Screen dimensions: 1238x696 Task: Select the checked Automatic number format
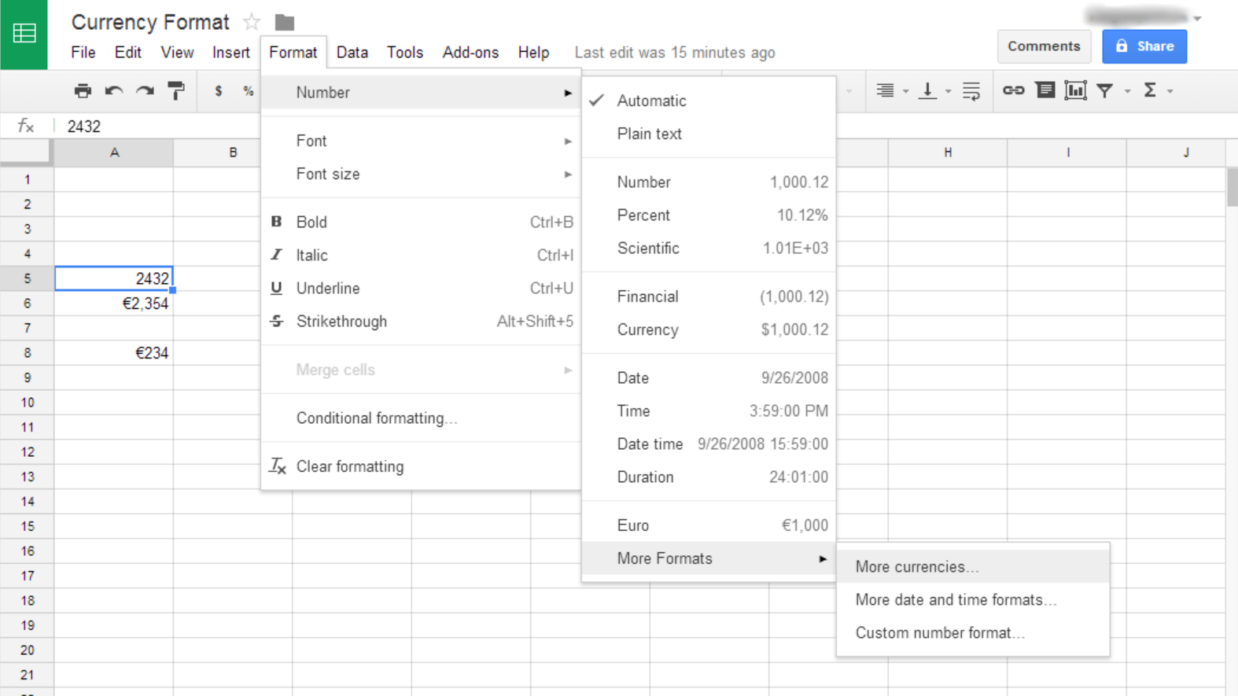click(x=651, y=101)
